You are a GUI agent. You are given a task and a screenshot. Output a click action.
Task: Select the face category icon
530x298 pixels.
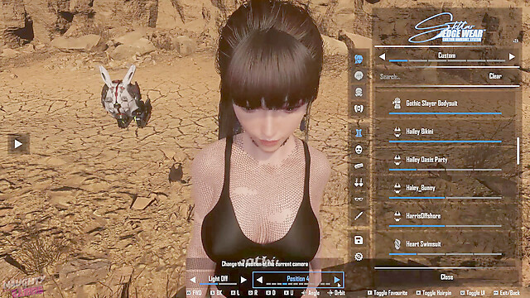pyautogui.click(x=359, y=75)
